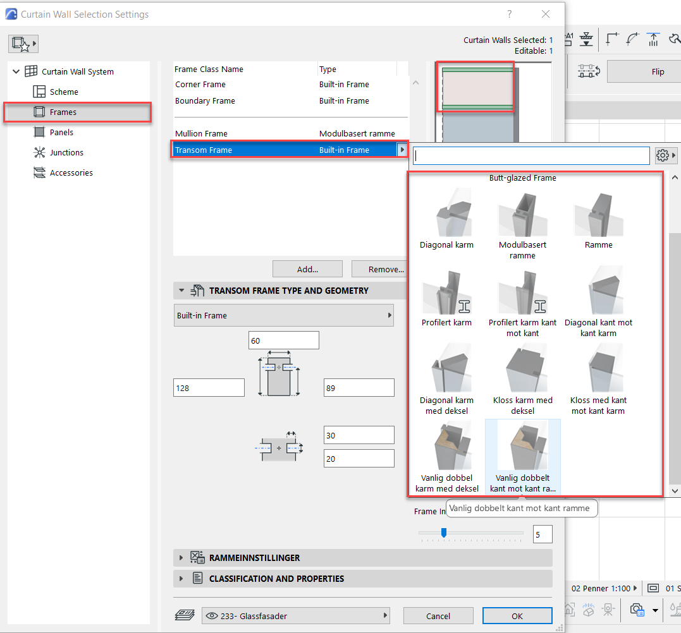Open the Scheme settings page

(x=64, y=92)
